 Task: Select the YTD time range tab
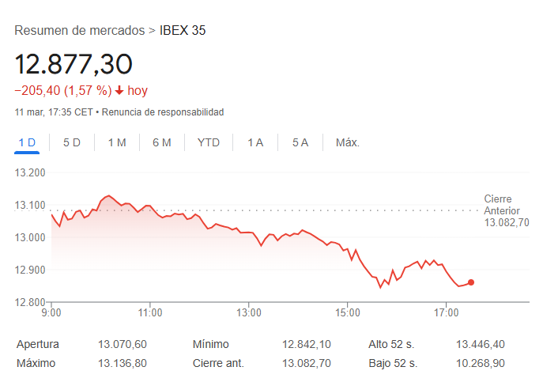click(209, 142)
